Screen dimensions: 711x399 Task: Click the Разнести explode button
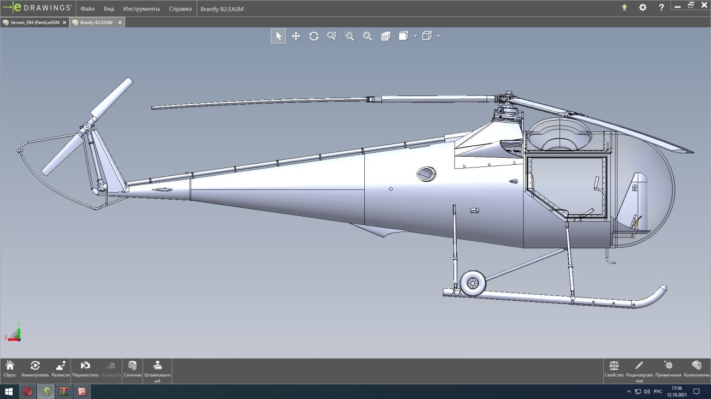(61, 370)
